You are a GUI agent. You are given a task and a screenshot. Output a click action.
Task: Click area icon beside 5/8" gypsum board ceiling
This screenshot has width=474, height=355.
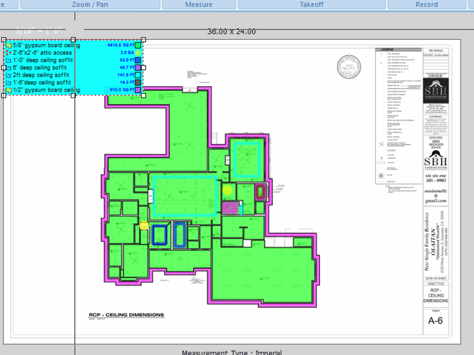point(9,45)
